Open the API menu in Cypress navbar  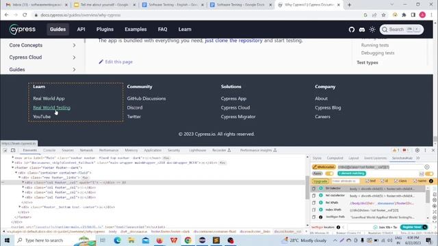tap(81, 29)
